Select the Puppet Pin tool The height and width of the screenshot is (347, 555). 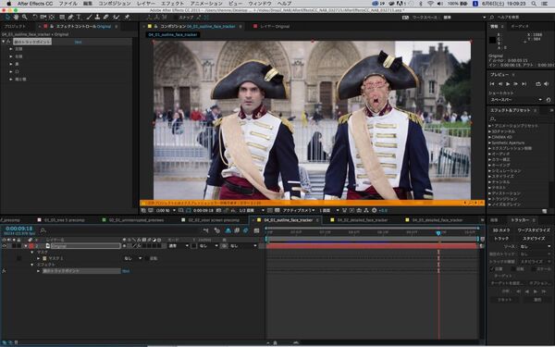click(x=127, y=17)
